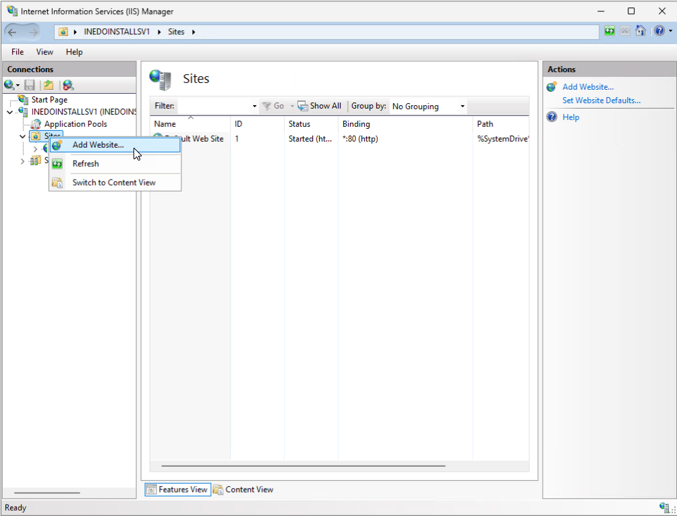Screen dimensions: 677x516
Task: Click the Show All button
Action: click(x=320, y=106)
